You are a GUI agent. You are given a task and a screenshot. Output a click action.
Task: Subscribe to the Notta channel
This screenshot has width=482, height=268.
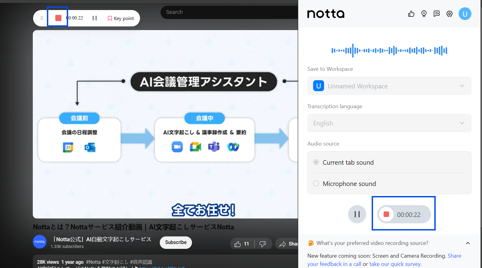coord(176,242)
